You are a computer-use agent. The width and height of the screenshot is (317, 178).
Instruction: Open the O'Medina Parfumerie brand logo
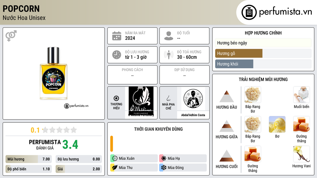tap(141, 101)
